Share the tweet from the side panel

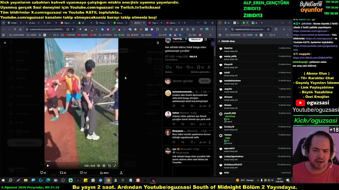tap(209, 67)
